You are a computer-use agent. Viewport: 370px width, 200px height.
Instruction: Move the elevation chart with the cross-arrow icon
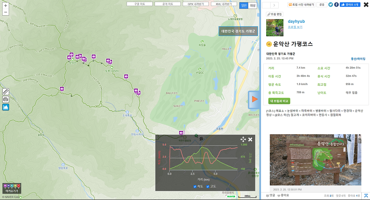point(243,139)
